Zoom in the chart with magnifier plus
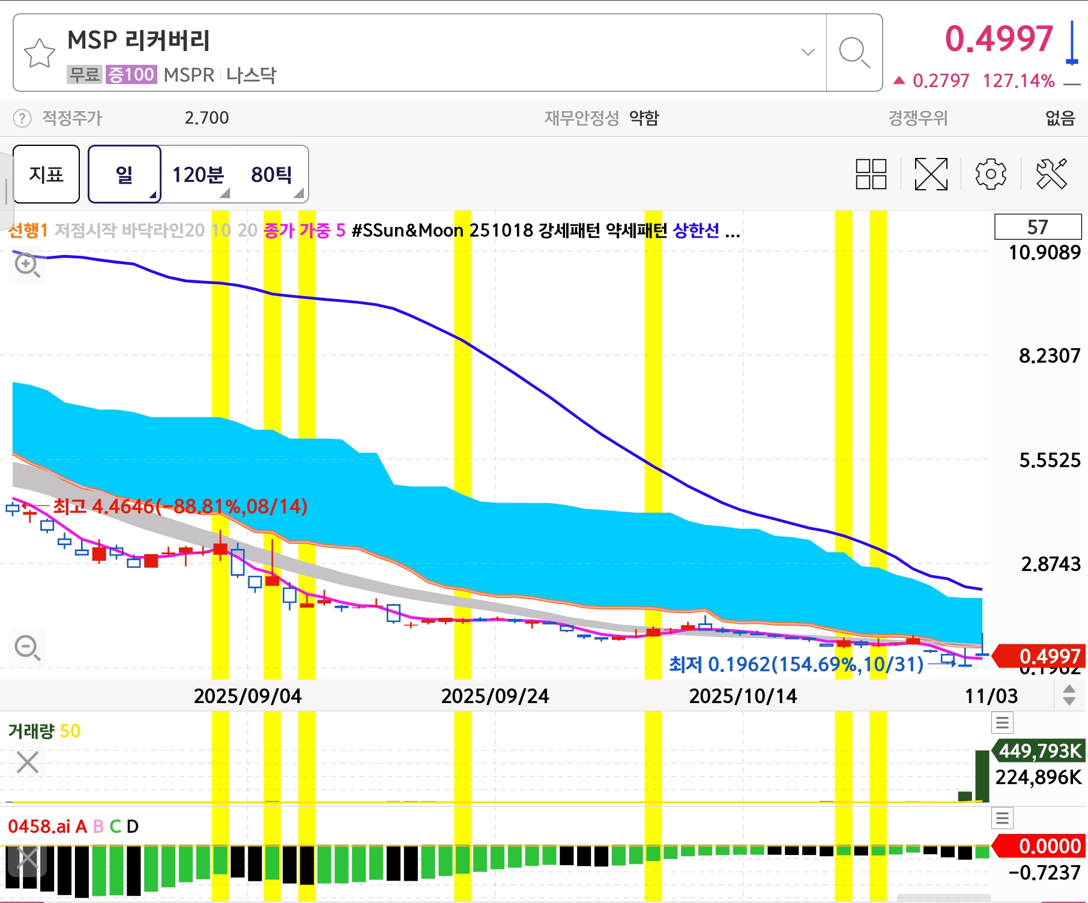1088x903 pixels. (x=28, y=265)
